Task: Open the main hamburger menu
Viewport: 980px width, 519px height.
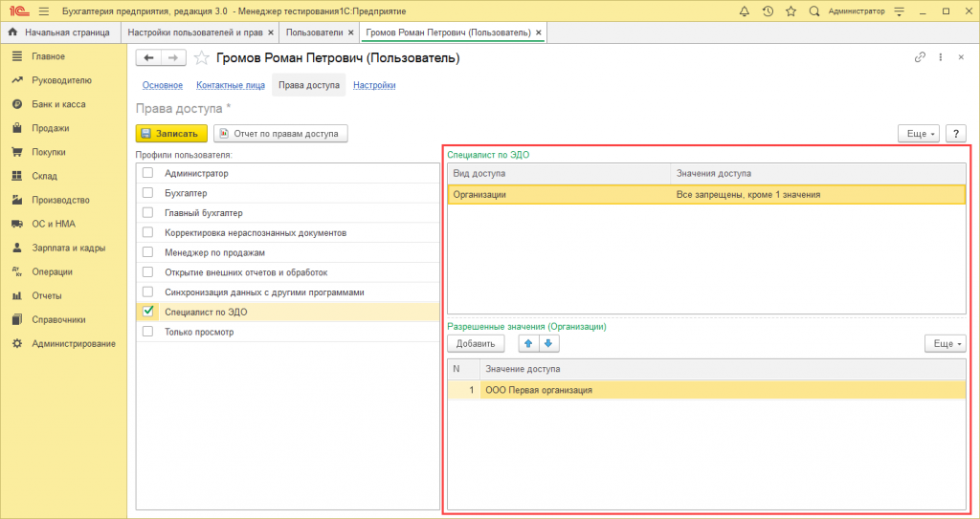Action: [x=44, y=11]
